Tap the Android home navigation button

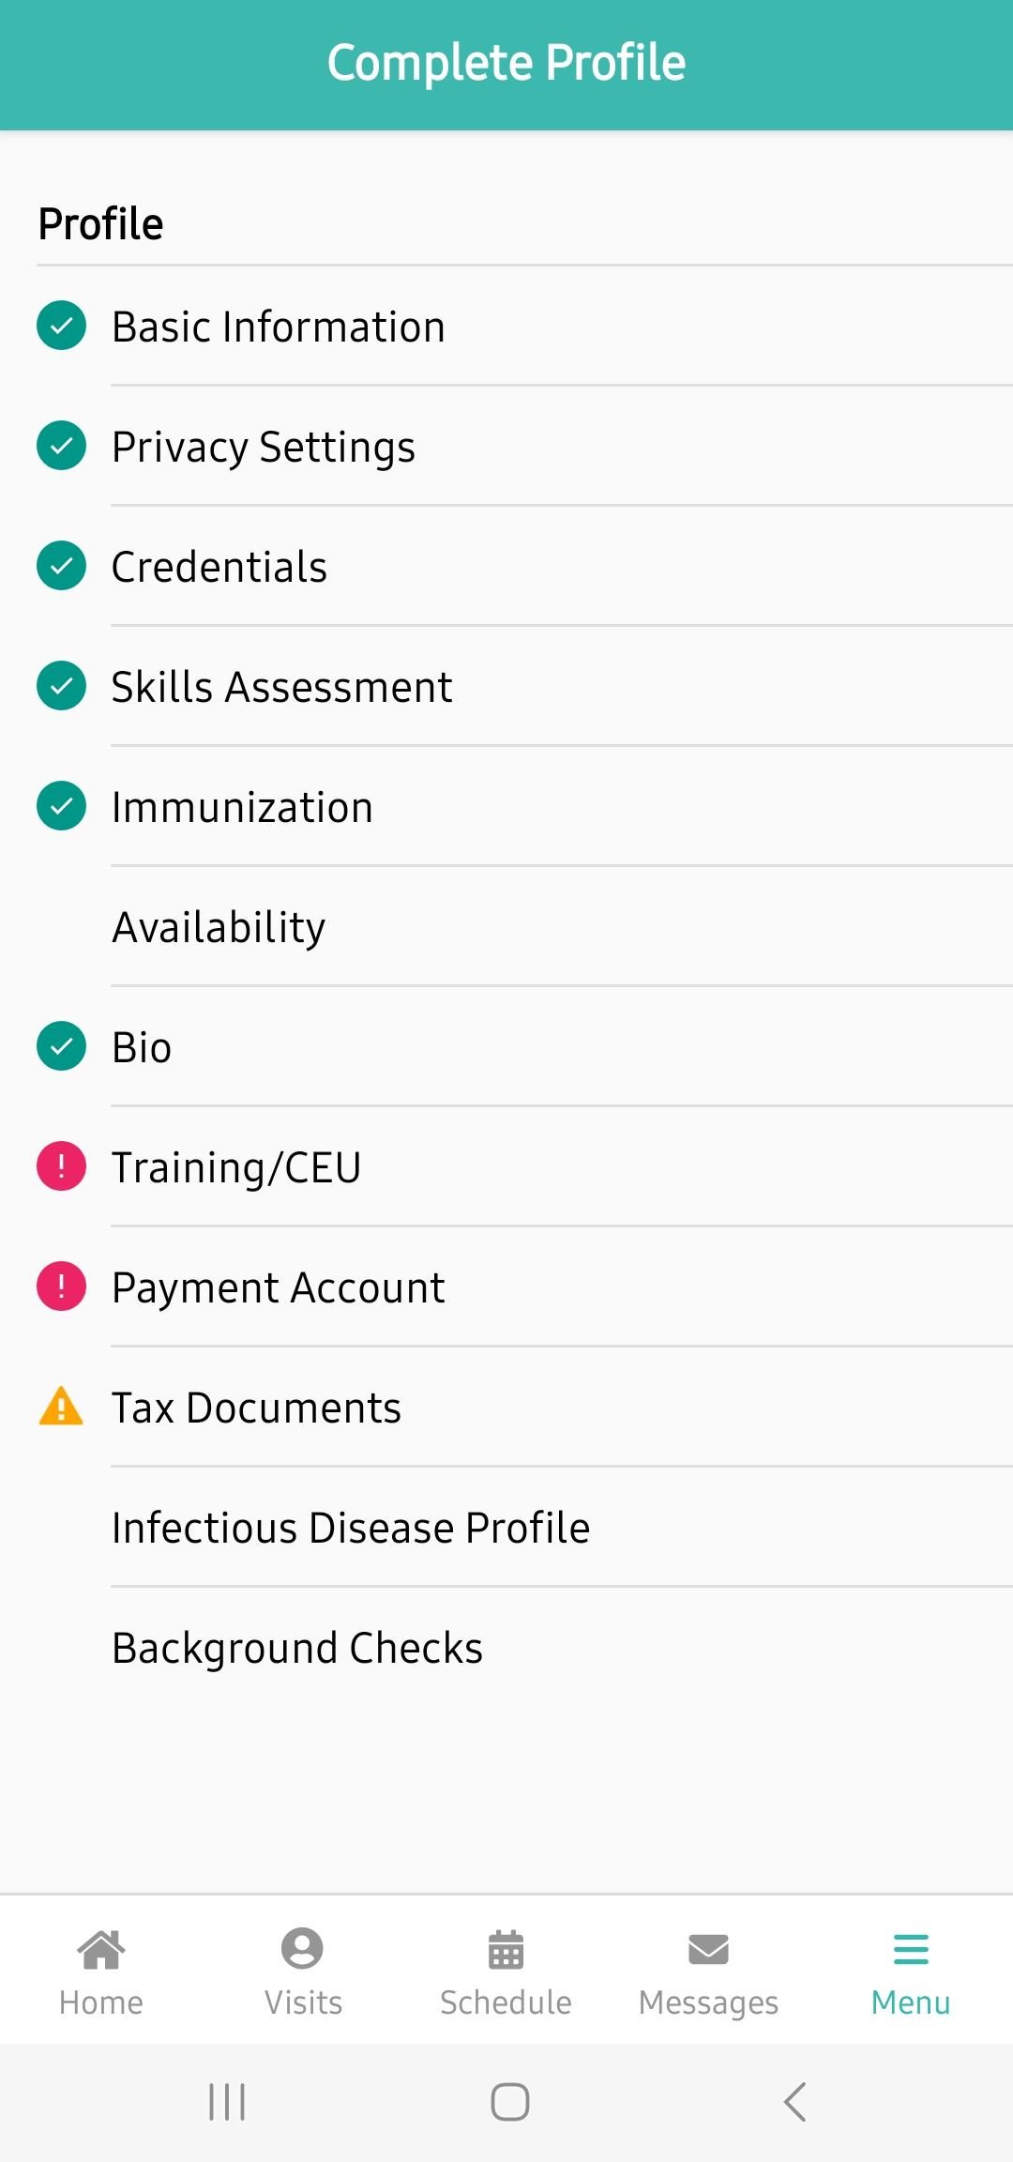(x=510, y=2102)
